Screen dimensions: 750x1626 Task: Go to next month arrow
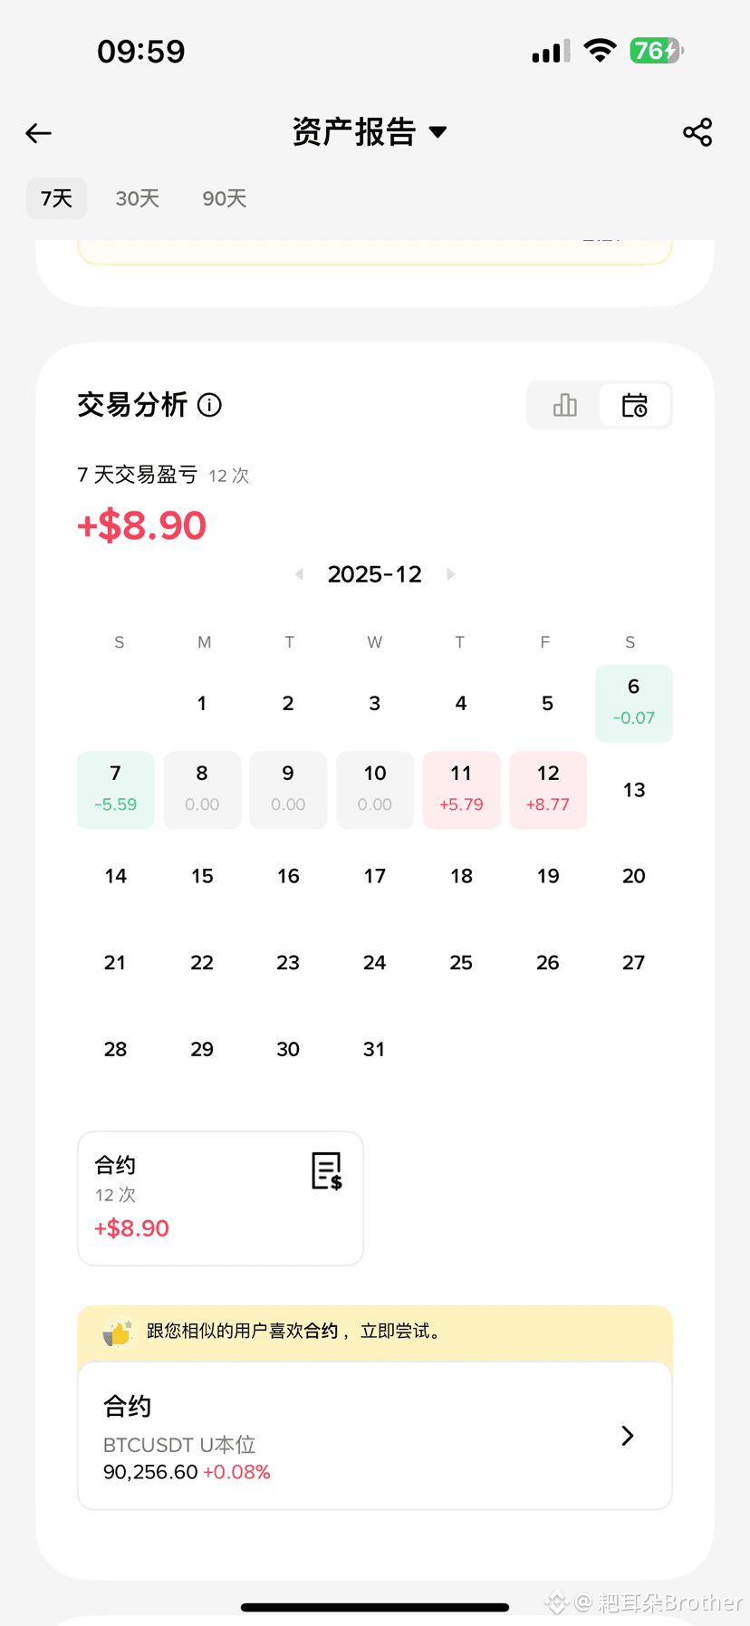click(451, 574)
